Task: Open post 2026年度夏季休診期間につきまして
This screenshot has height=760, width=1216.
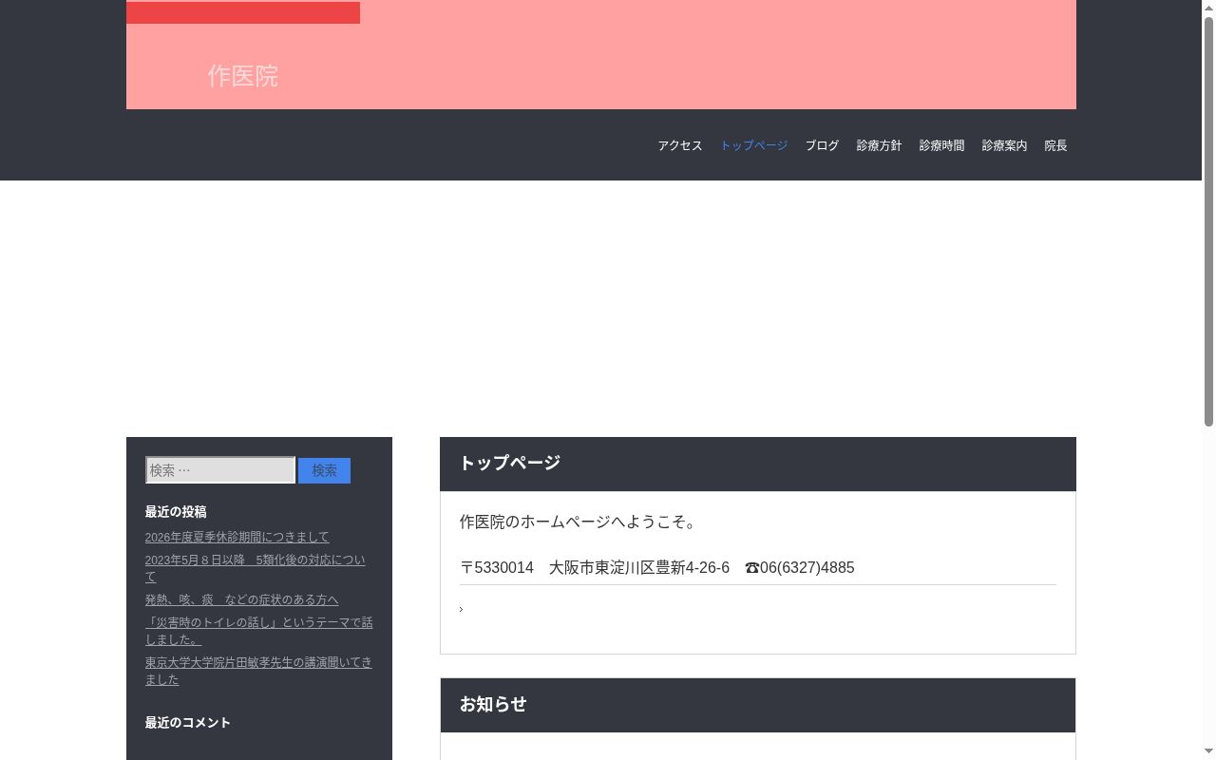Action: [237, 537]
